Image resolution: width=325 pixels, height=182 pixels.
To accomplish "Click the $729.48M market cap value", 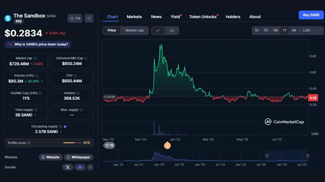I will (19, 64).
